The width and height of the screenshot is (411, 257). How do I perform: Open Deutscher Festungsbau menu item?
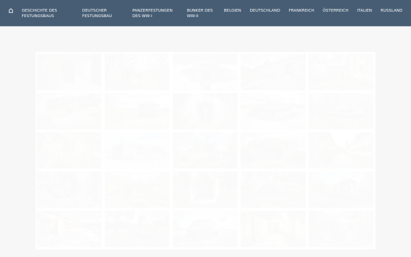tap(97, 13)
